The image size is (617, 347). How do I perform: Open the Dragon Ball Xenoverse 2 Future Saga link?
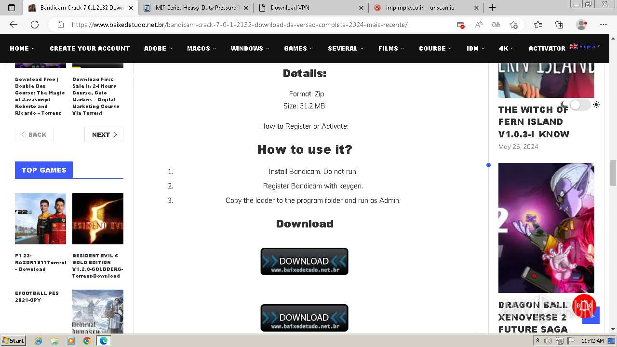coord(533,317)
